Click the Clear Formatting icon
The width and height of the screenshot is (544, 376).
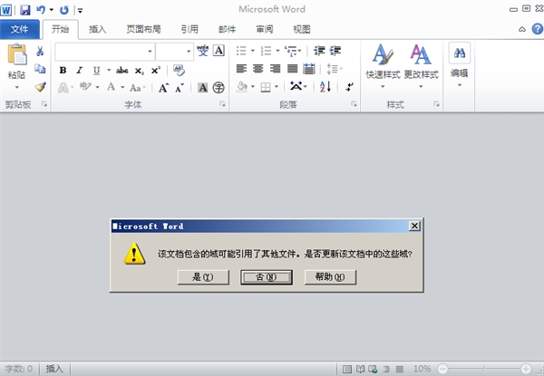click(179, 71)
